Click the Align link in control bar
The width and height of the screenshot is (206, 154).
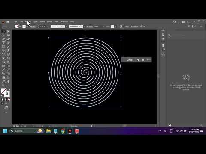[127, 27]
